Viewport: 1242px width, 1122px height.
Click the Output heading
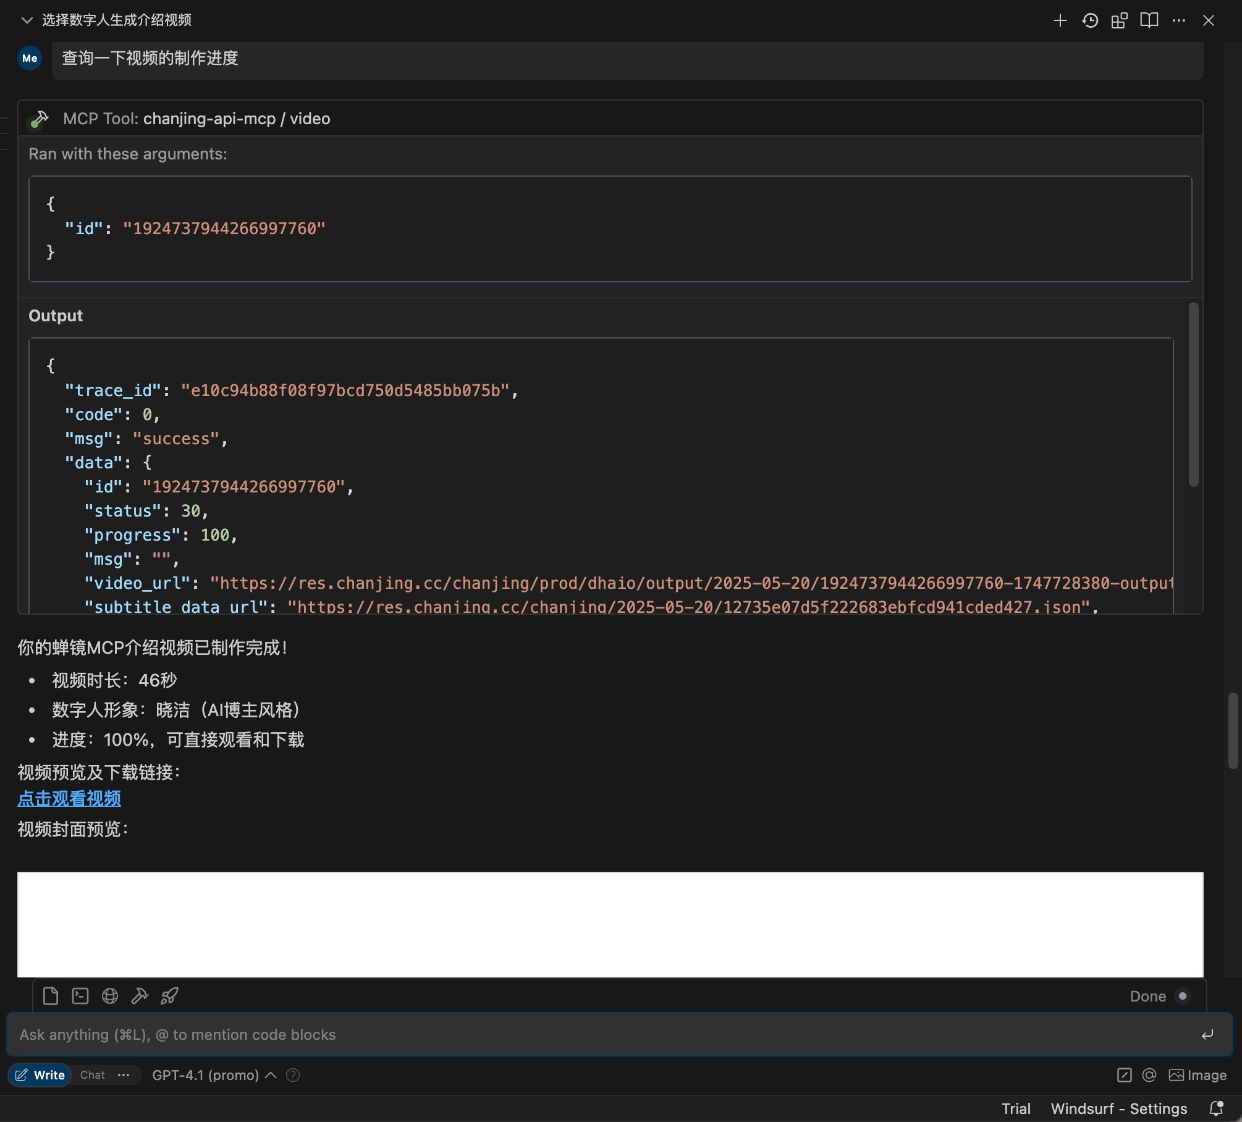click(x=56, y=315)
